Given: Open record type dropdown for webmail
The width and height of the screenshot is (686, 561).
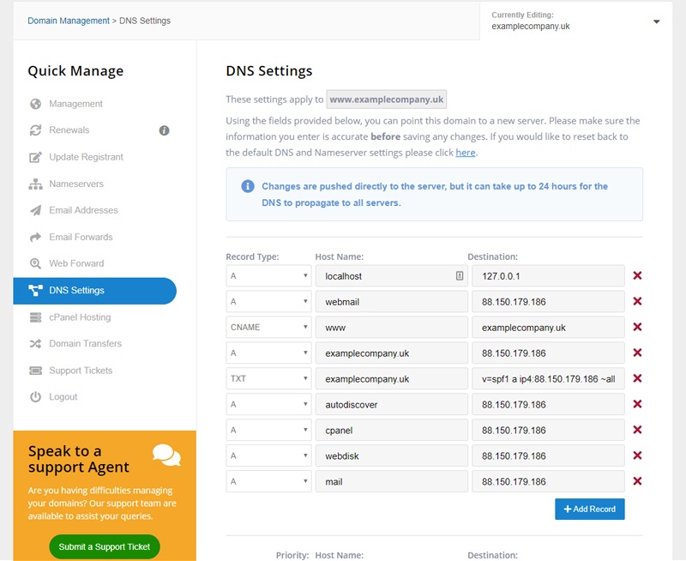Looking at the screenshot, I should (x=268, y=301).
